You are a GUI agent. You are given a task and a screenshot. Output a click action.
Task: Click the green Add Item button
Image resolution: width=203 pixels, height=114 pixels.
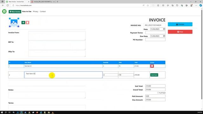point(154,75)
